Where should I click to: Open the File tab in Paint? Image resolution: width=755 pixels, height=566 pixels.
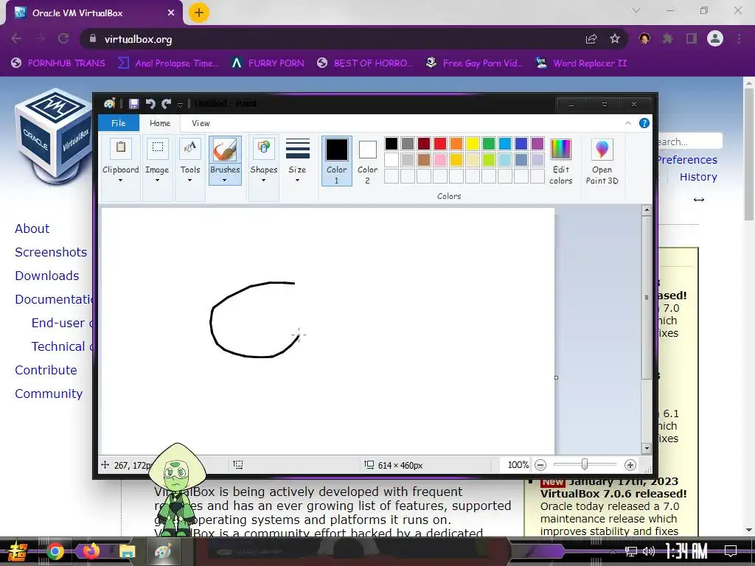click(119, 123)
